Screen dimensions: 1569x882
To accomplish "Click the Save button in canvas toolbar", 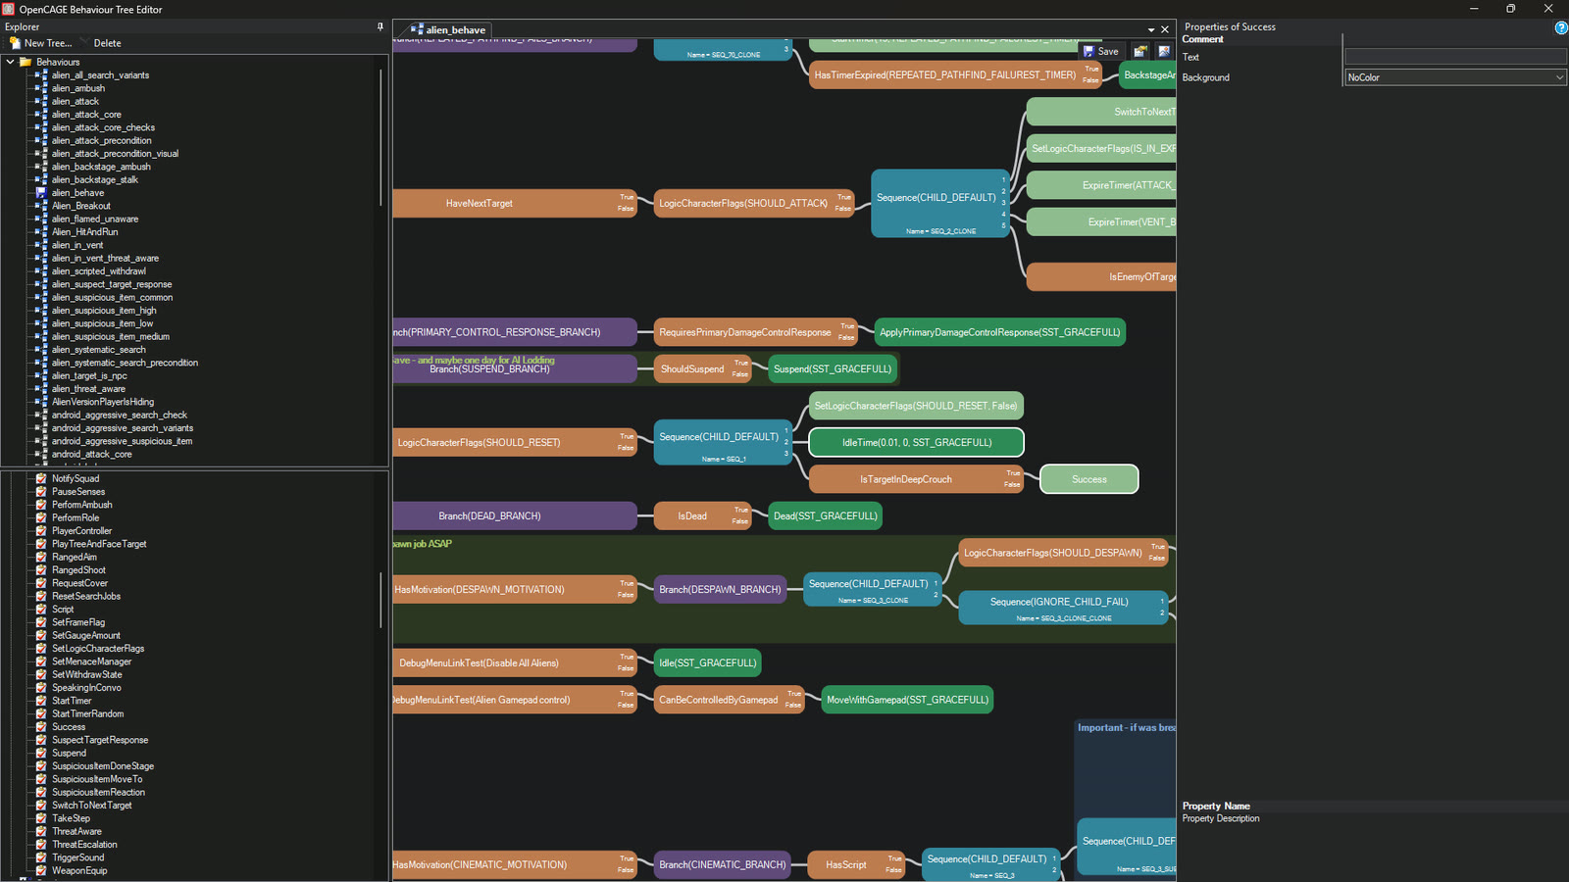I will click(x=1101, y=52).
